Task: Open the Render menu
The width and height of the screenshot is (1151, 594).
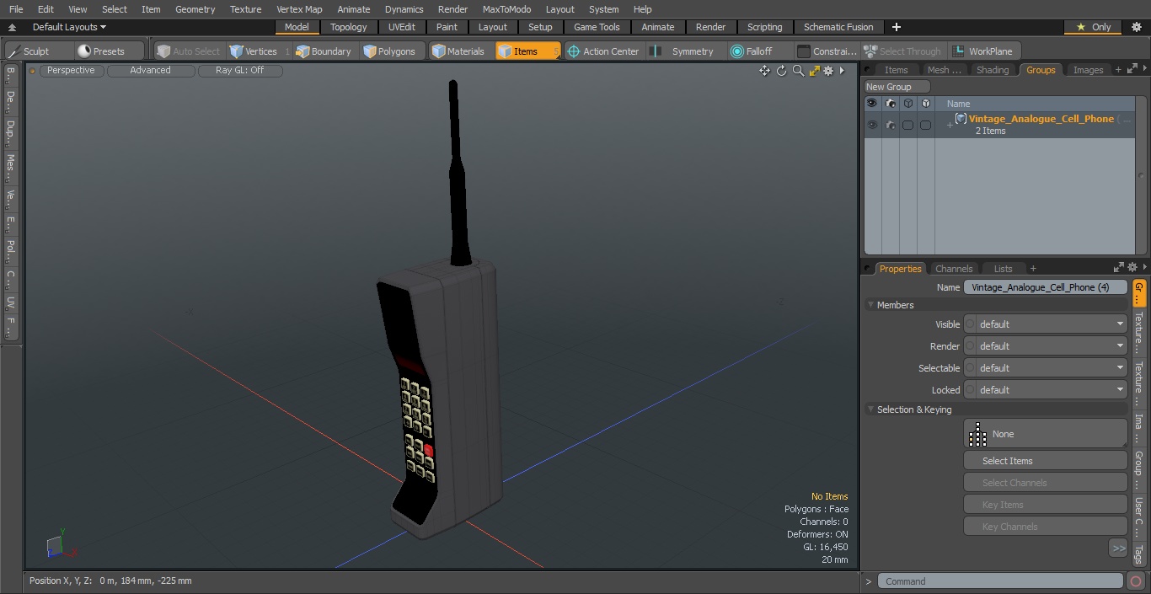Action: 452,9
